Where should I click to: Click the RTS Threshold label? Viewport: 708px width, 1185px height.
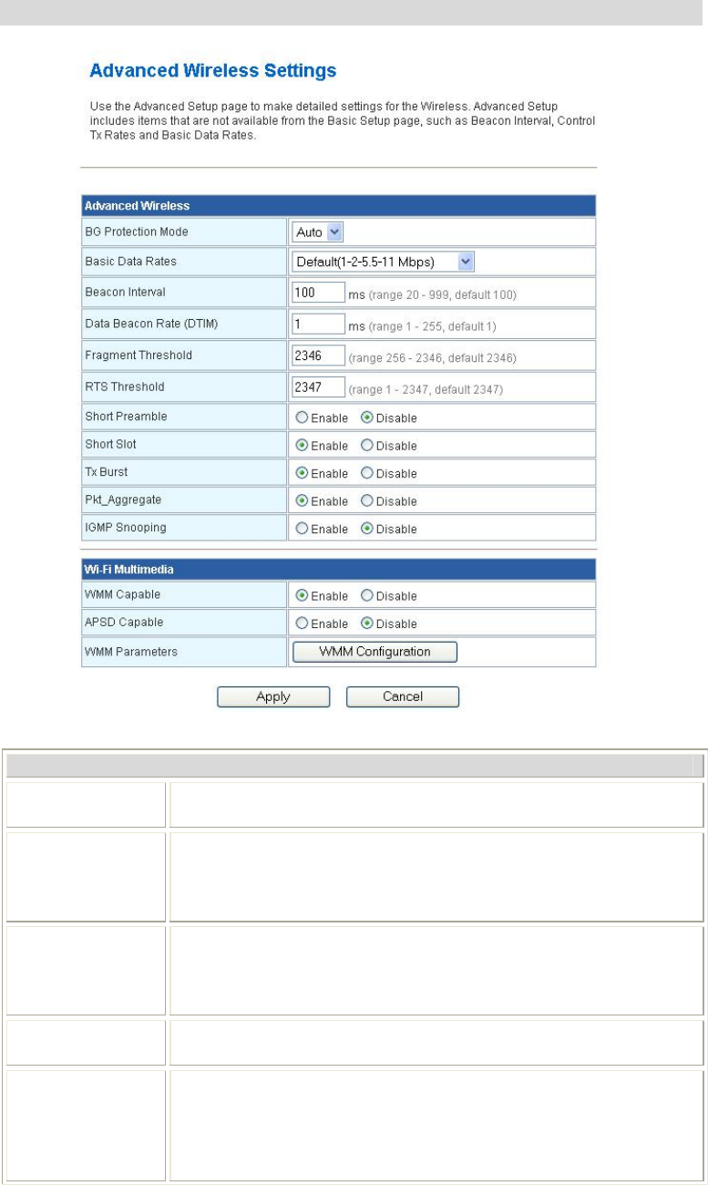[x=124, y=386]
